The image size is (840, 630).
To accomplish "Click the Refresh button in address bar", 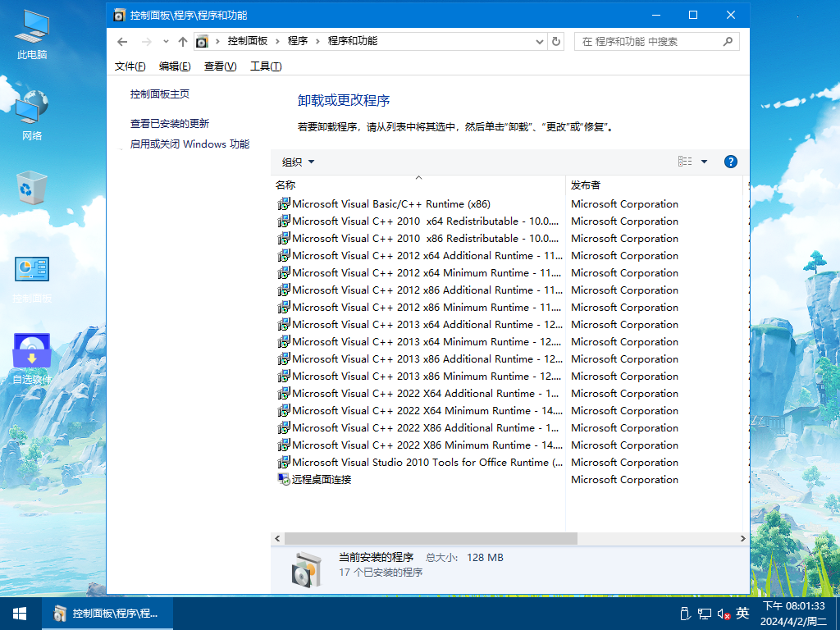I will click(557, 41).
